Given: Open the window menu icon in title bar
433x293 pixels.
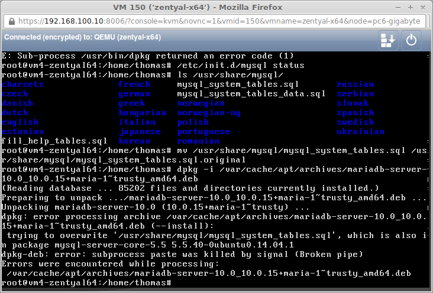Looking at the screenshot, I should click(8, 6).
